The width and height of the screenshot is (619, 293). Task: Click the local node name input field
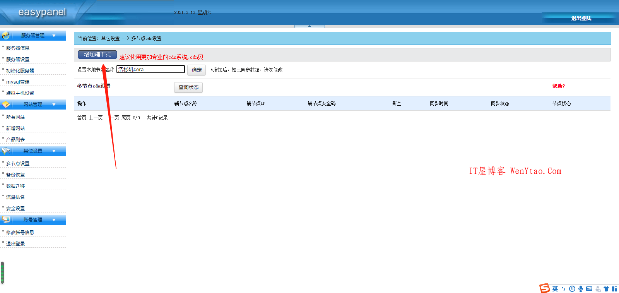[151, 69]
